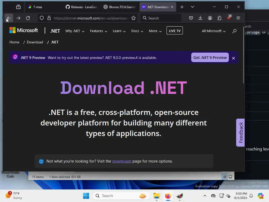Go back with the browser back arrow
Screen dimensions: 269x202
point(9,18)
